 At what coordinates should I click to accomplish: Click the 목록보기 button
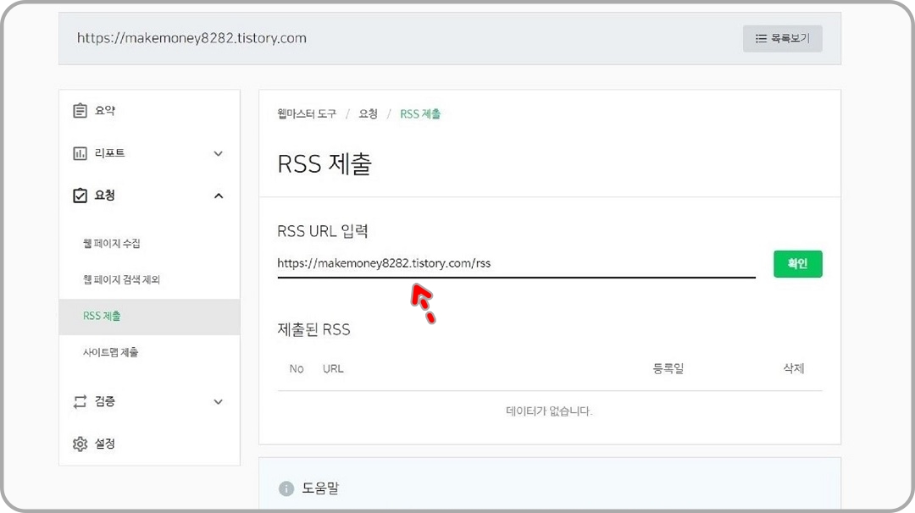[783, 38]
